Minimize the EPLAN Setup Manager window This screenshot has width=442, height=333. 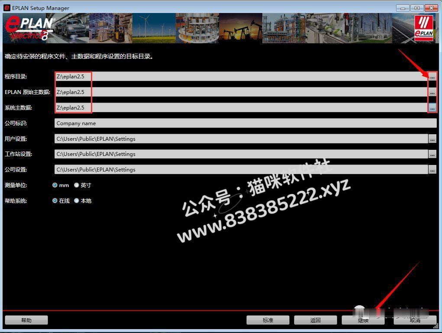(403, 8)
